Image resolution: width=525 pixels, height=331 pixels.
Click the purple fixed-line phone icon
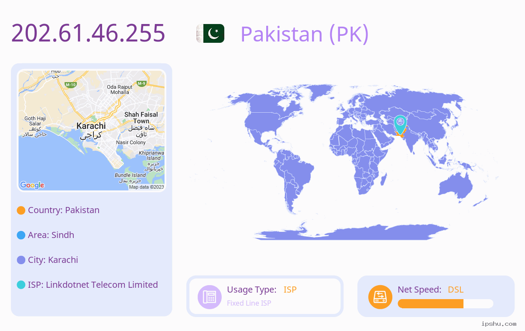pos(210,297)
